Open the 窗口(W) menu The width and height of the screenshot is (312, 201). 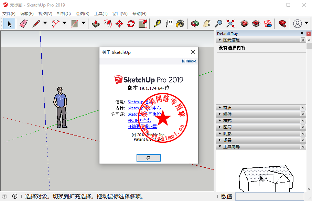(120, 13)
